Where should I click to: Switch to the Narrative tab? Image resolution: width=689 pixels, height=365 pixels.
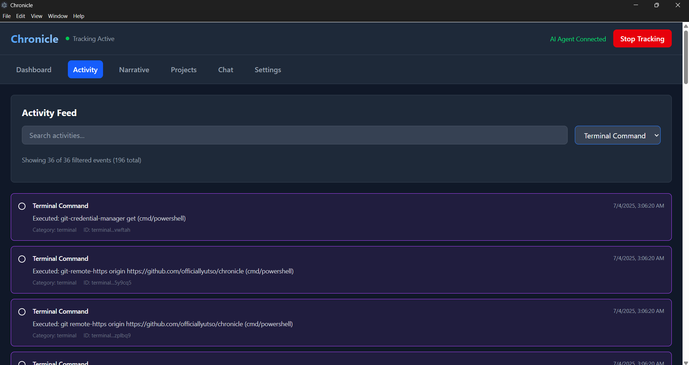134,70
